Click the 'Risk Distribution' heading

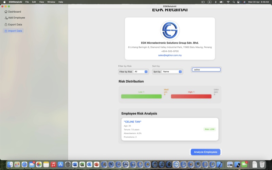tap(131, 81)
